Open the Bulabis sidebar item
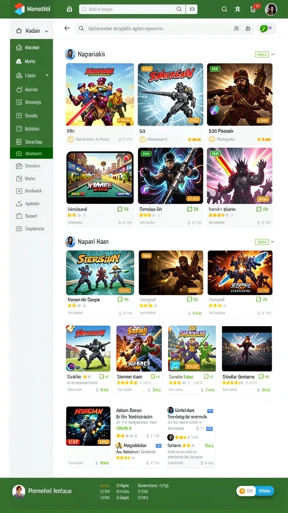Screen dimensions: 288x513 point(31,129)
